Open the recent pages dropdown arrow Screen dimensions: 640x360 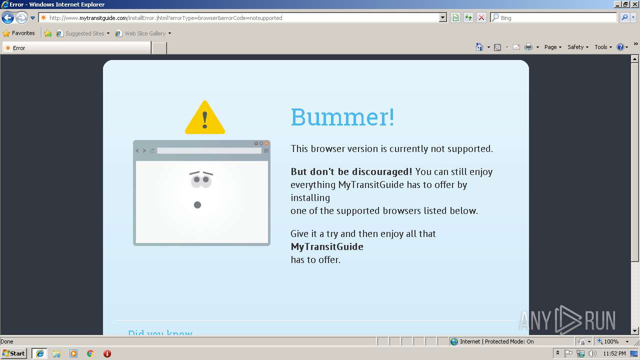click(x=33, y=18)
